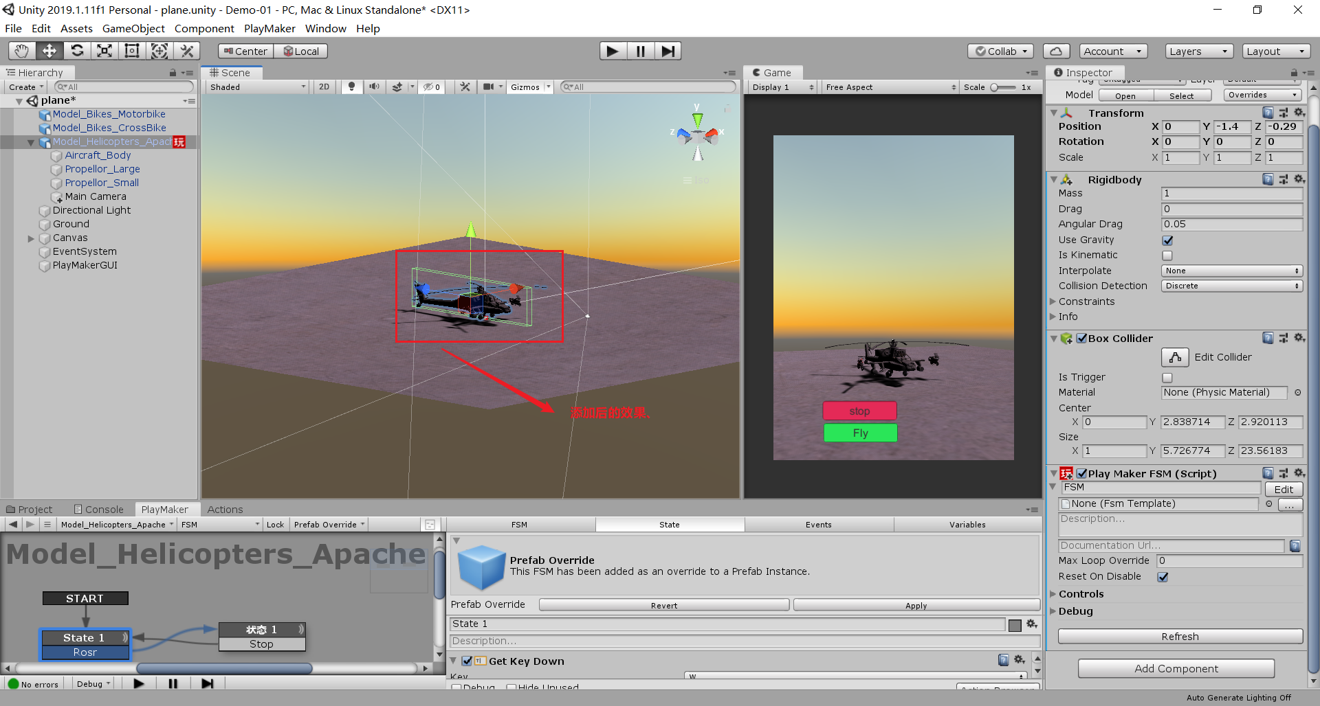This screenshot has width=1320, height=706.
Task: Toggle scene lighting in Scene view toolbar
Action: pos(351,87)
